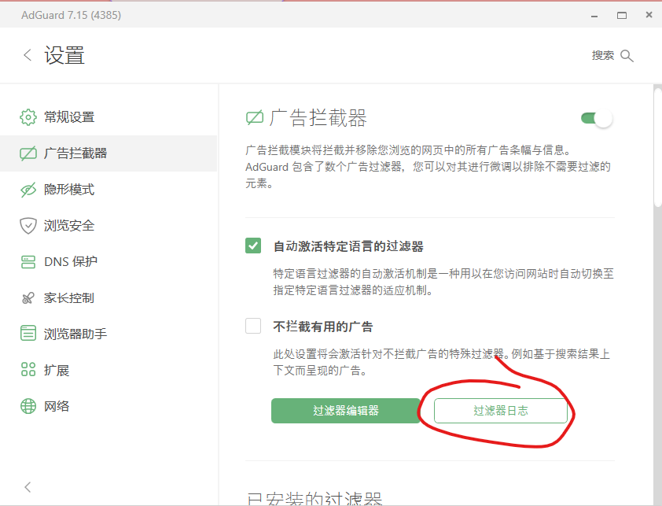Click the DNS 保护 server icon
This screenshot has width=662, height=506.
click(x=28, y=262)
